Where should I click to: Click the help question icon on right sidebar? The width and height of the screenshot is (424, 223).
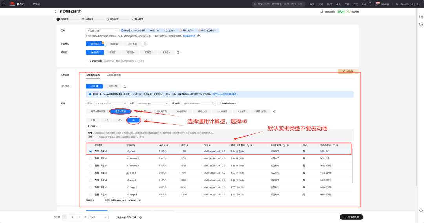tap(421, 17)
